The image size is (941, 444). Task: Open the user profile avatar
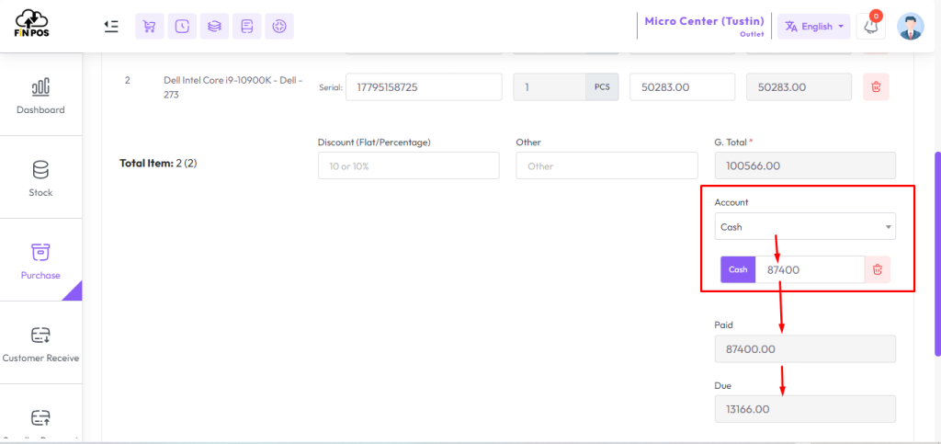(911, 27)
